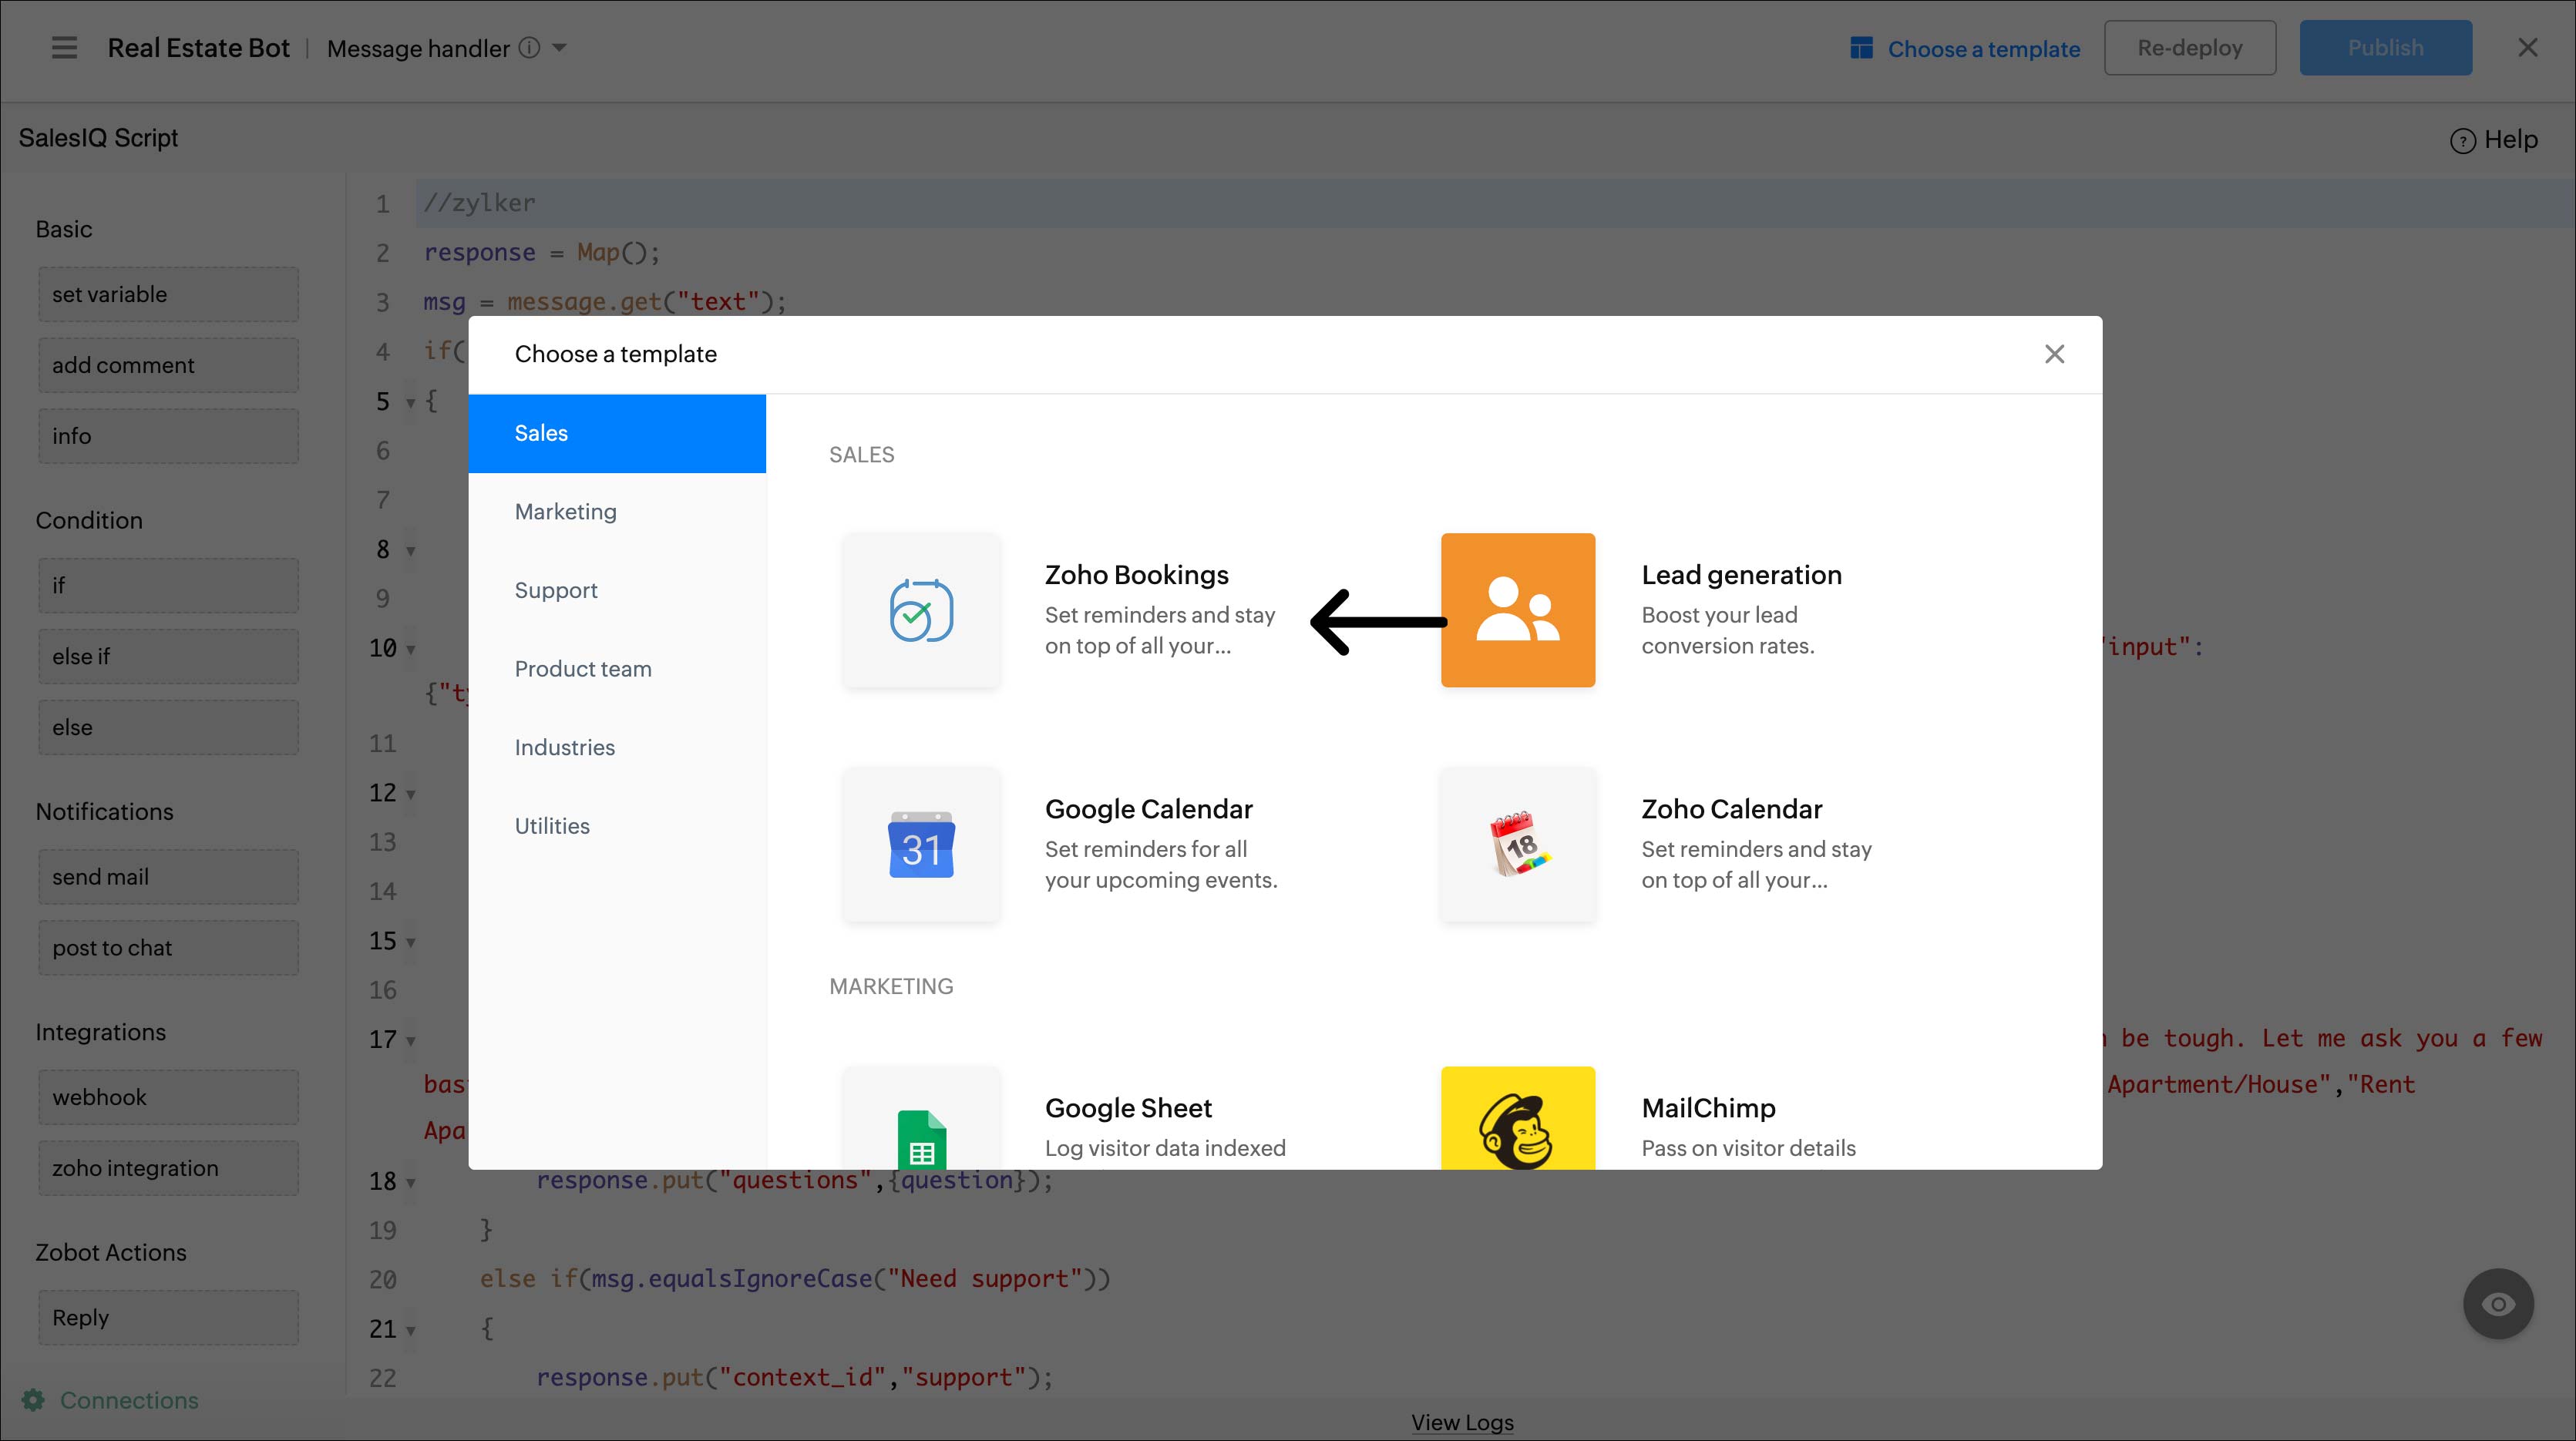
Task: Open the hamburger menu icon
Action: tap(64, 48)
